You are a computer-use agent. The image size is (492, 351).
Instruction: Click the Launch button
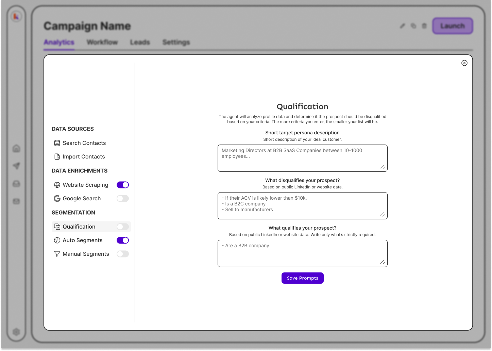coord(453,26)
